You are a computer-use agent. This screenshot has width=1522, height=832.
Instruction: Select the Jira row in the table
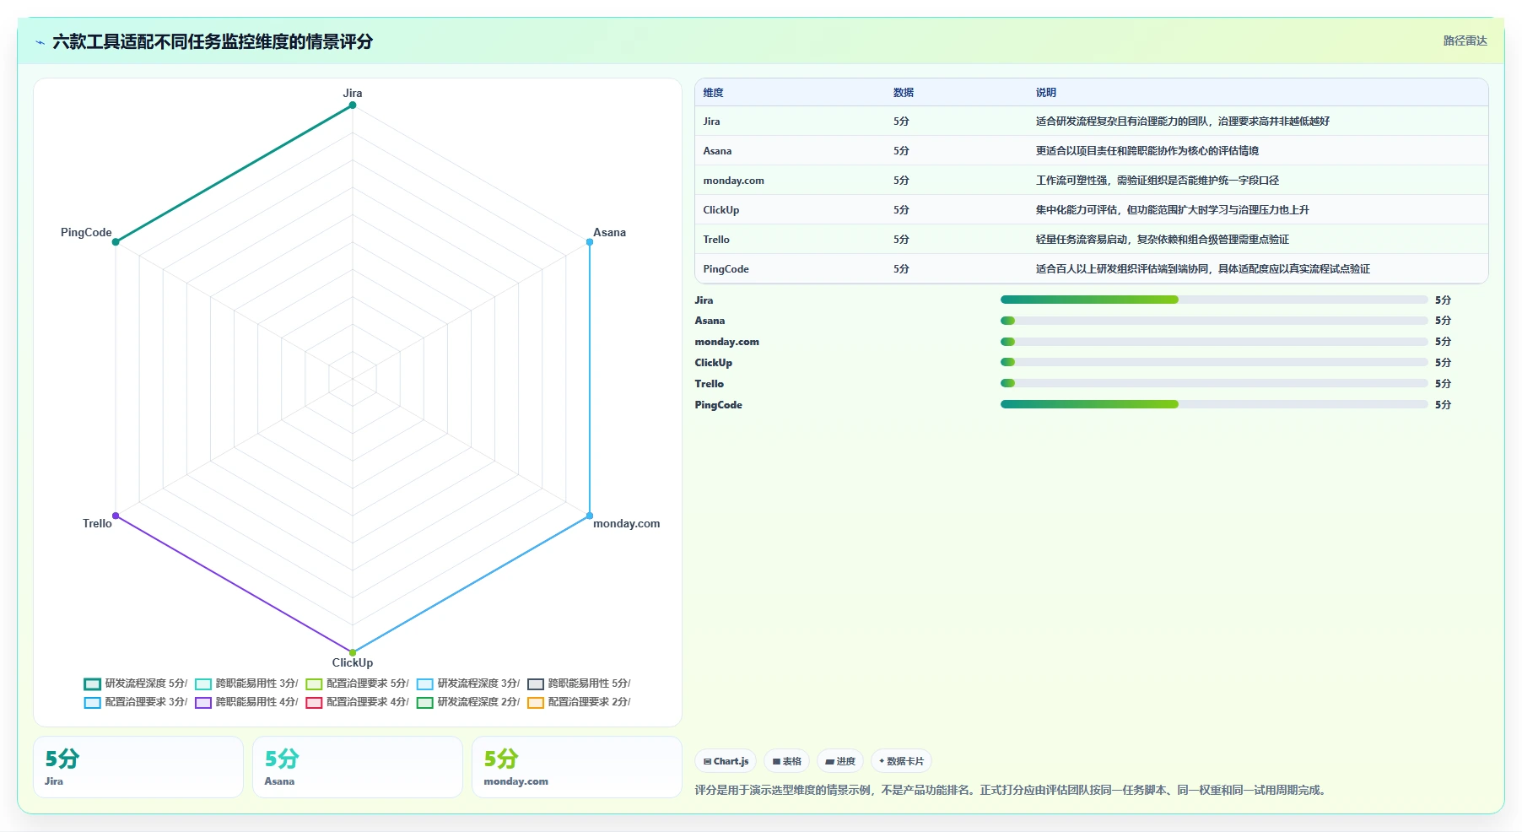click(x=1092, y=122)
